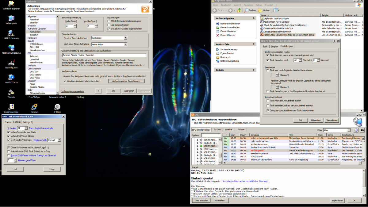Enable EPG-Informationsdatei erzeugen checkbox

point(109,21)
